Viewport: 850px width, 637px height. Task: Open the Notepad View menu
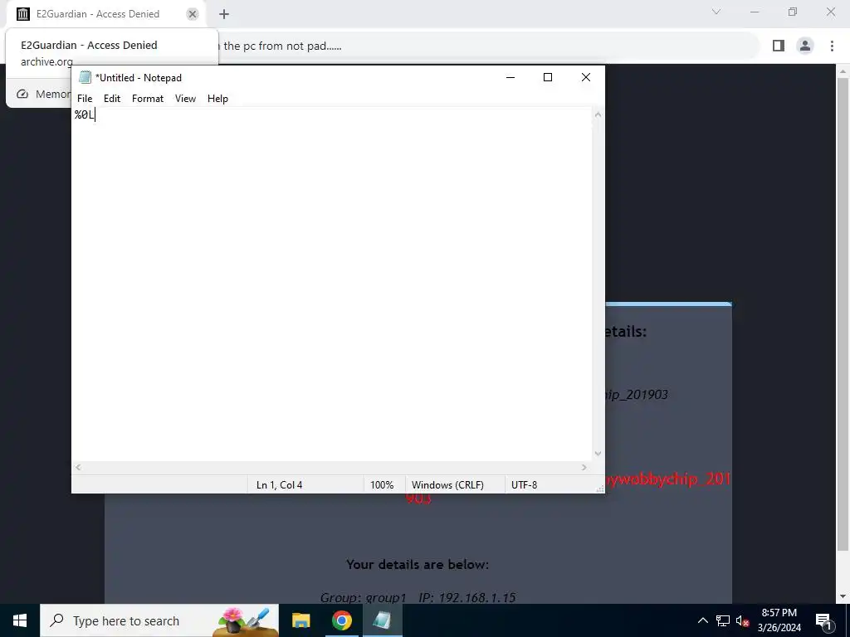(185, 99)
